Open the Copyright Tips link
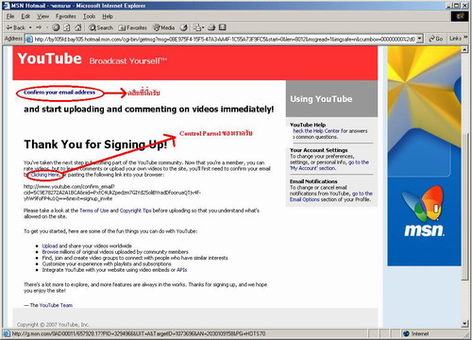Image resolution: width=472 pixels, height=340 pixels. (x=135, y=211)
